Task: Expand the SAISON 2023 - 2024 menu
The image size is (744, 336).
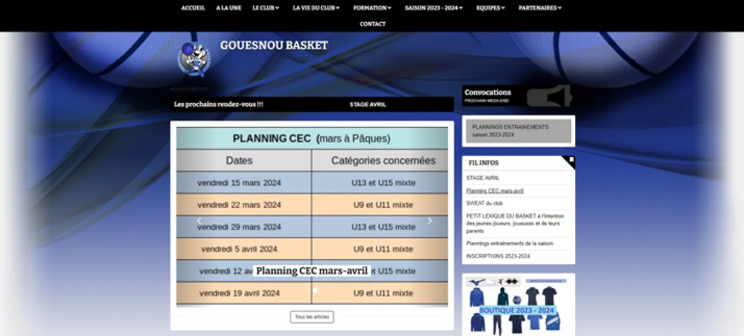Action: point(434,8)
